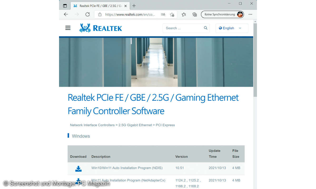Open browser Settings and more menu
316x189 pixels.
[250, 14]
